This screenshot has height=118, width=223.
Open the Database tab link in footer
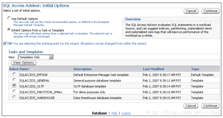(99, 113)
